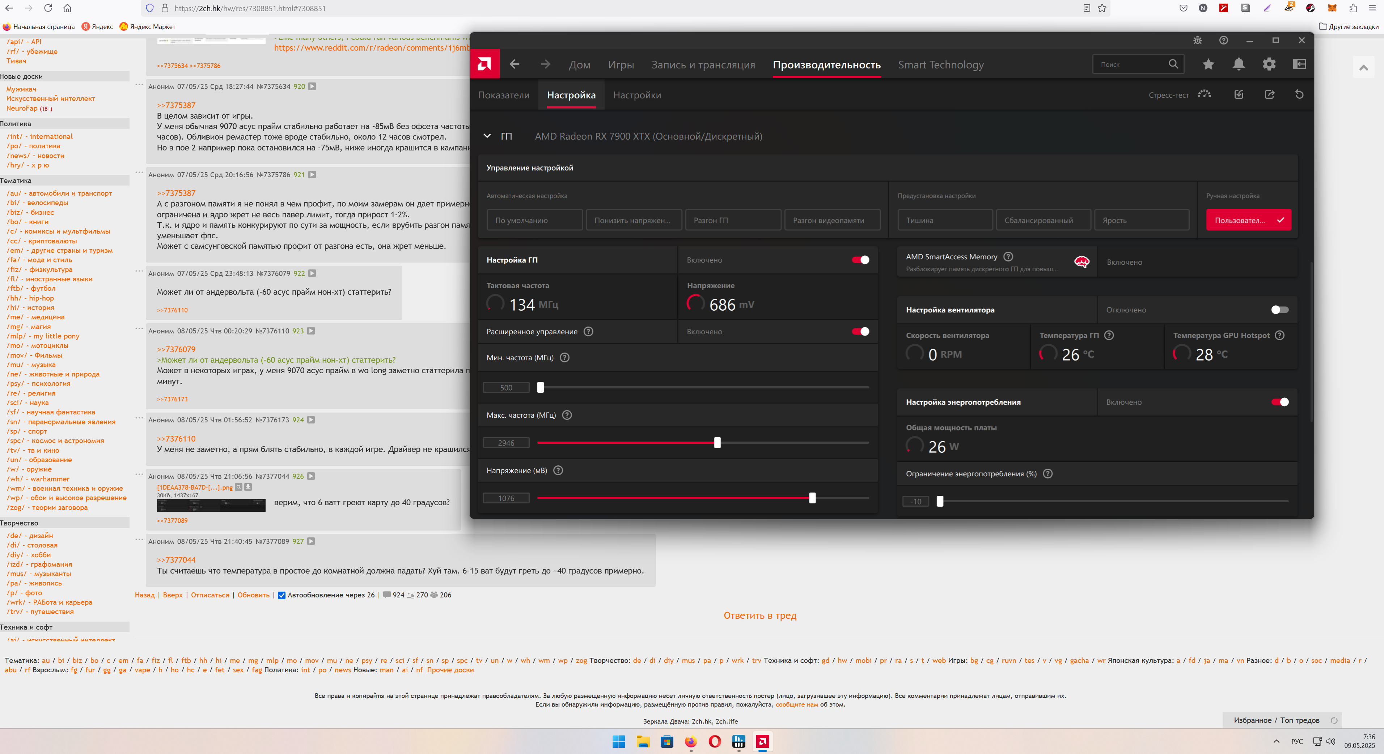Choose the Тишина preset

coord(945,220)
